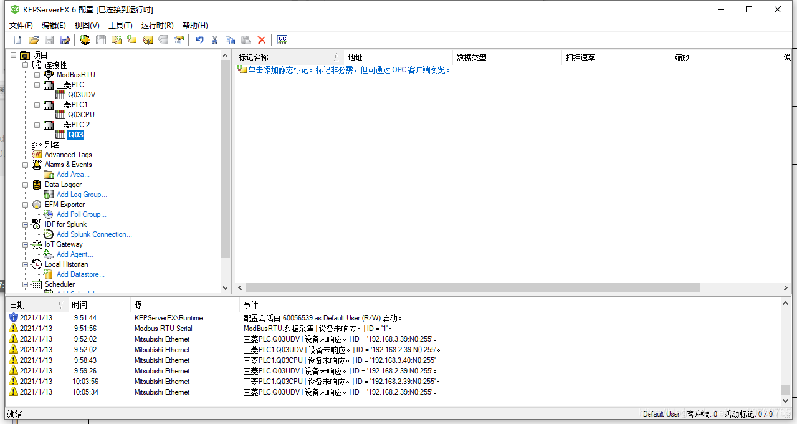This screenshot has height=424, width=797.
Task: Click the Add Splunk Connection... link
Action: pyautogui.click(x=94, y=234)
